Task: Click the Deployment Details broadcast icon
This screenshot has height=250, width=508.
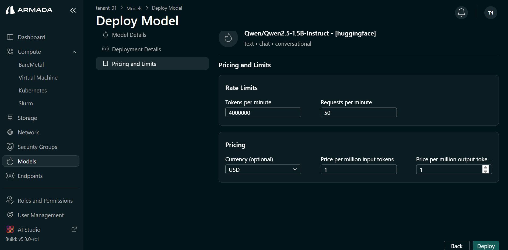Action: coord(106,49)
